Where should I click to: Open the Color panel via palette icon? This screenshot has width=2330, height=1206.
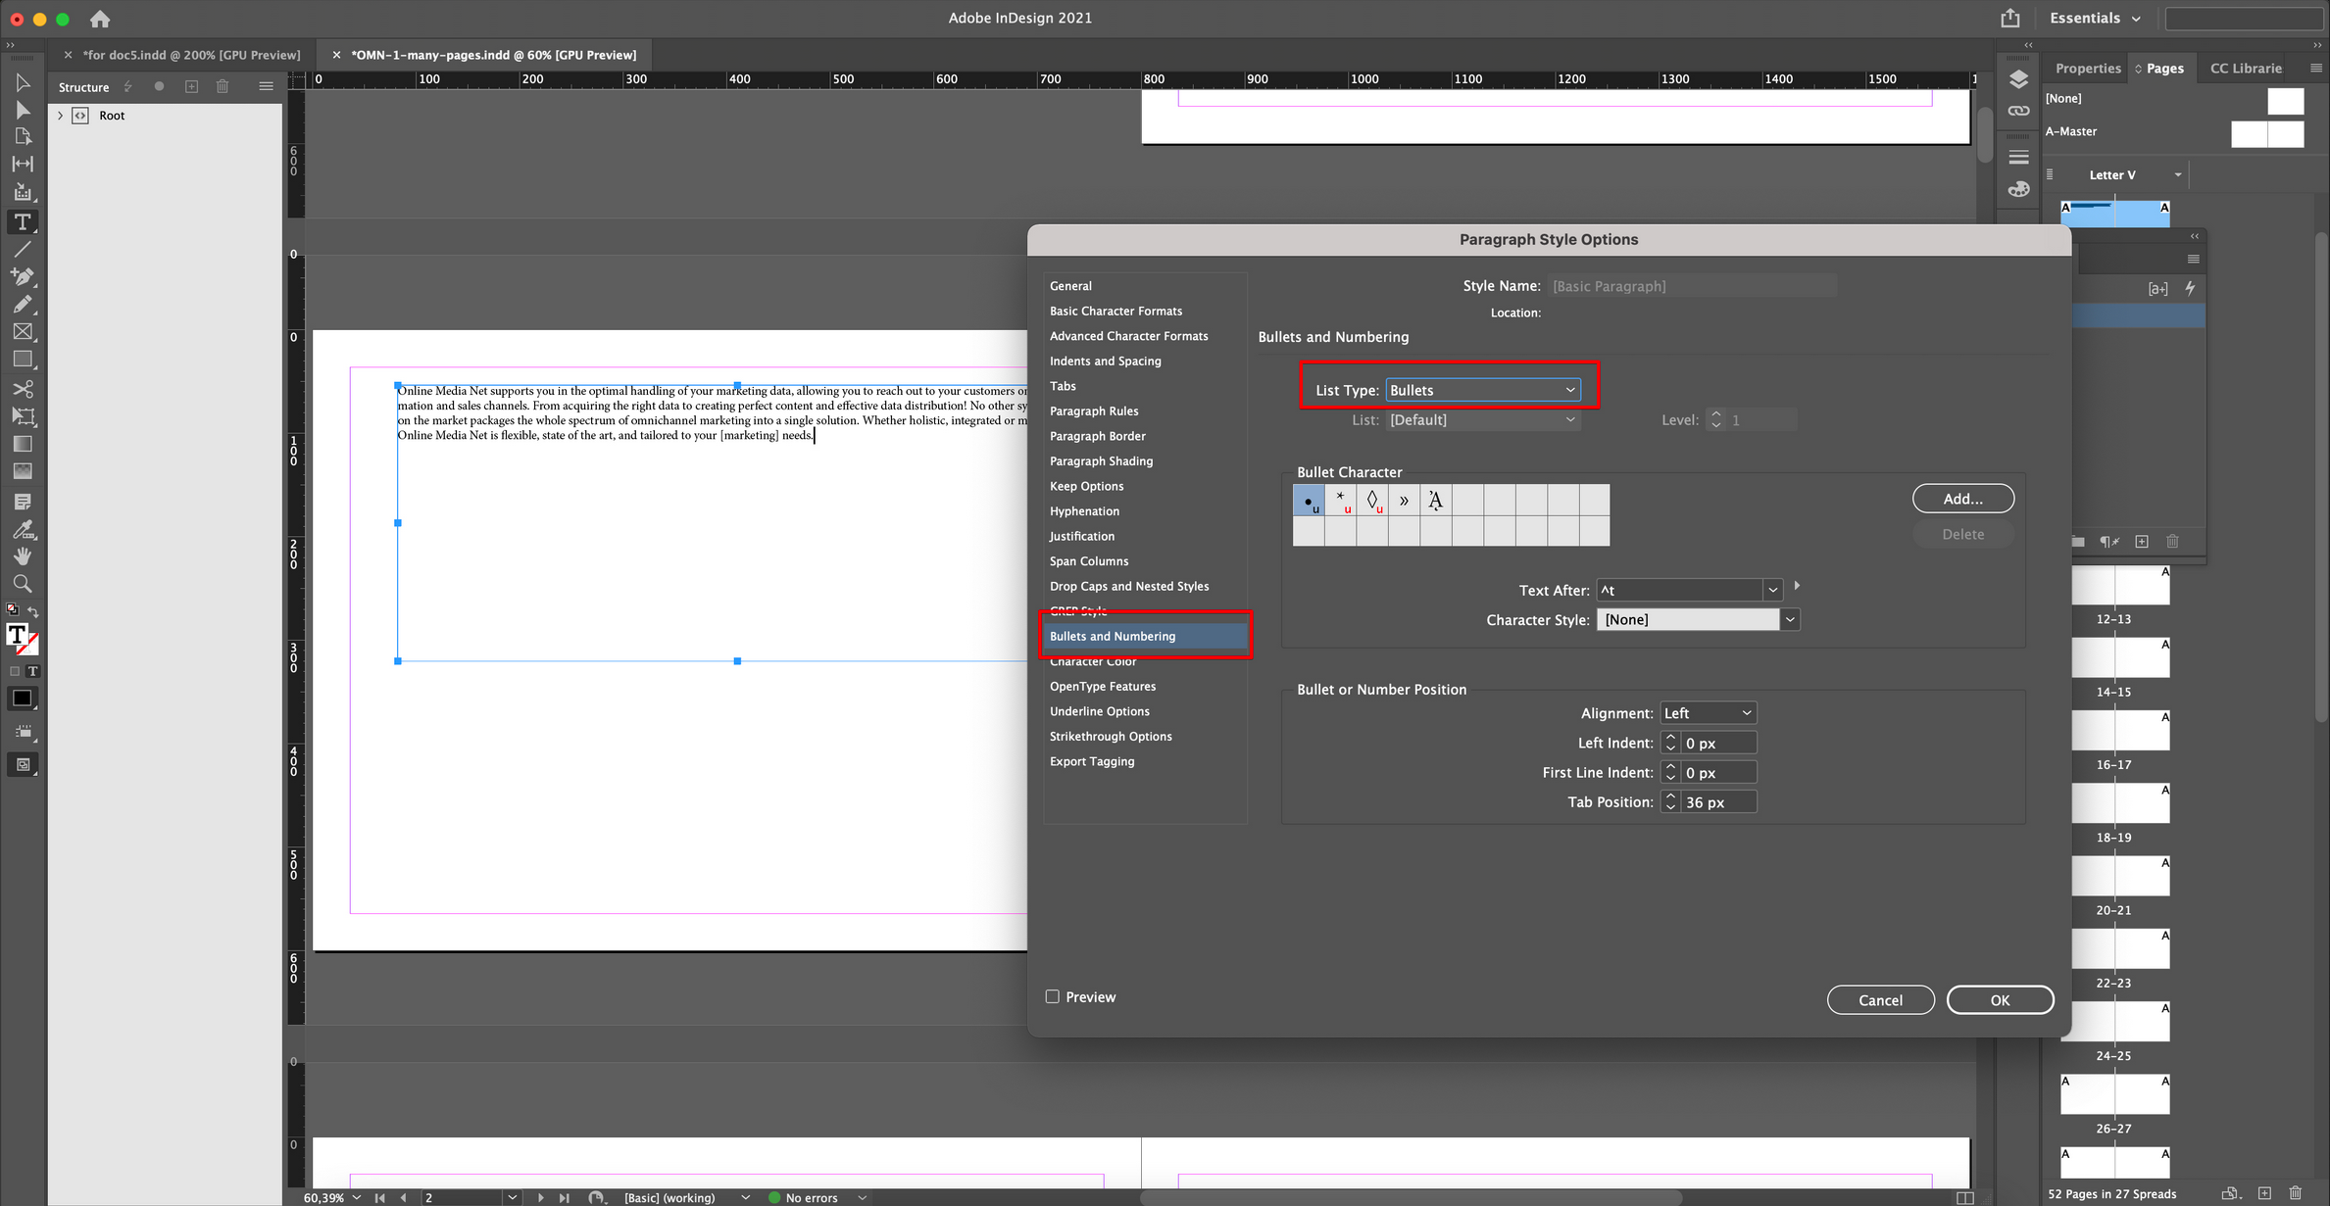click(x=2018, y=188)
